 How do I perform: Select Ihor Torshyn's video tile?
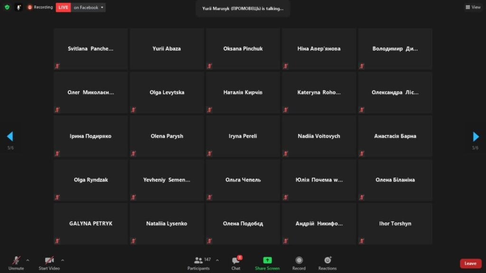click(x=395, y=224)
